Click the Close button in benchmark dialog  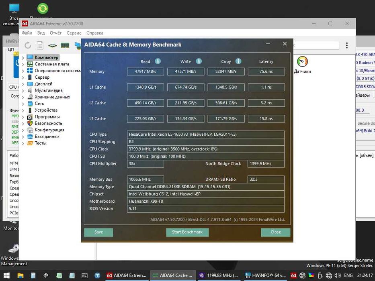[x=275, y=232]
